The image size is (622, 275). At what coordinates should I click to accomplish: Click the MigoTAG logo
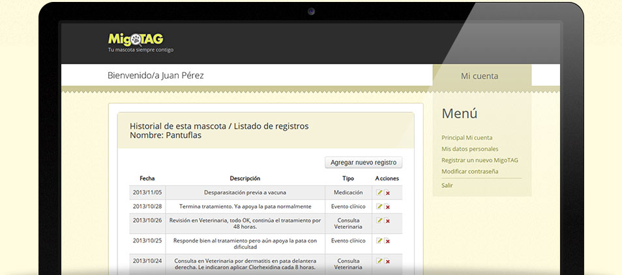(136, 39)
